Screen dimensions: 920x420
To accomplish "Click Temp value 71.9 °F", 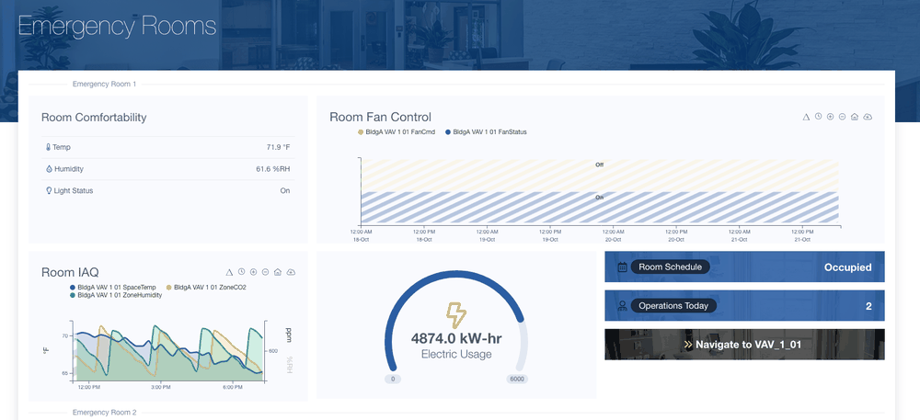I will point(278,148).
